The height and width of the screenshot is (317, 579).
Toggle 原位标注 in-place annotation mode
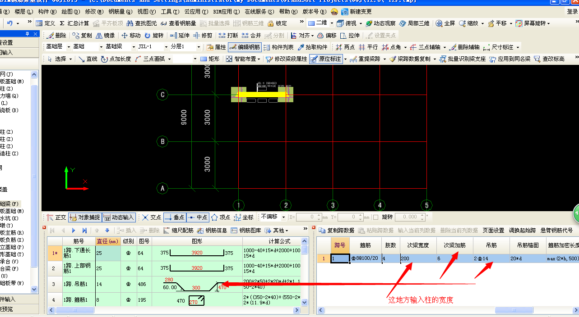[x=326, y=59]
